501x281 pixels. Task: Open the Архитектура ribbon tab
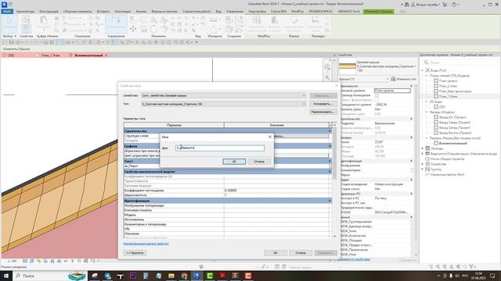tap(25, 12)
